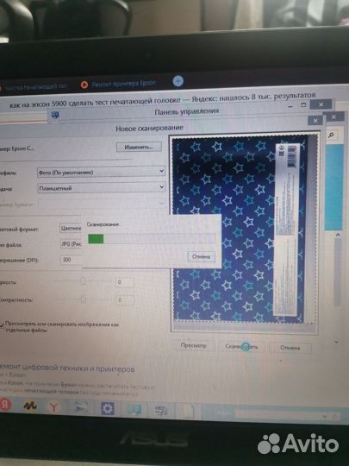Switch to the Ремонт принтера Epson browser tab
The width and height of the screenshot is (349, 466).
pyautogui.click(x=118, y=84)
